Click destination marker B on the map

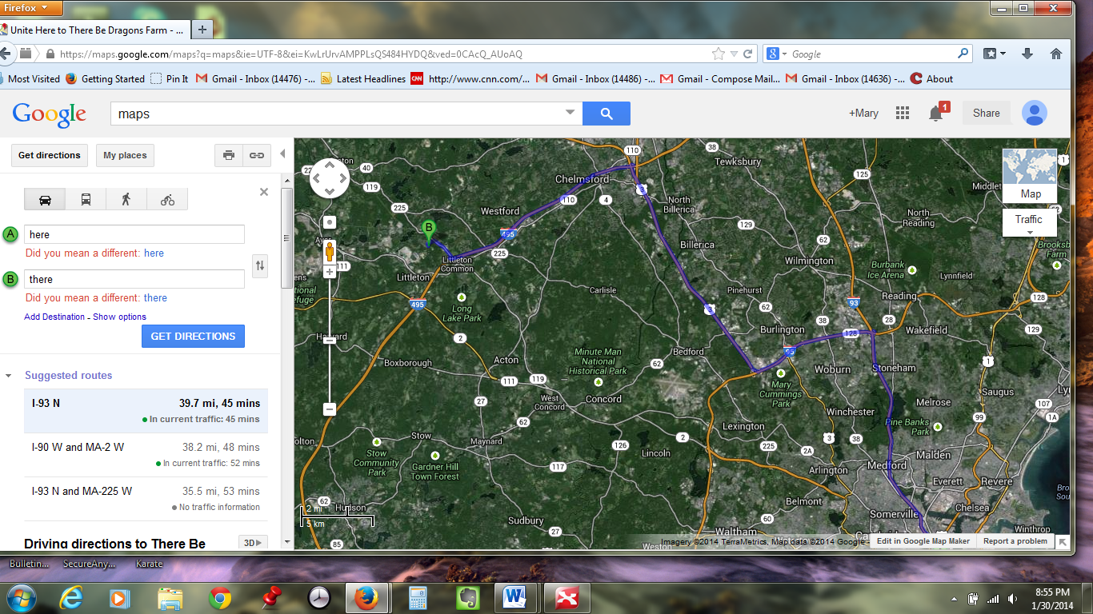click(x=429, y=232)
